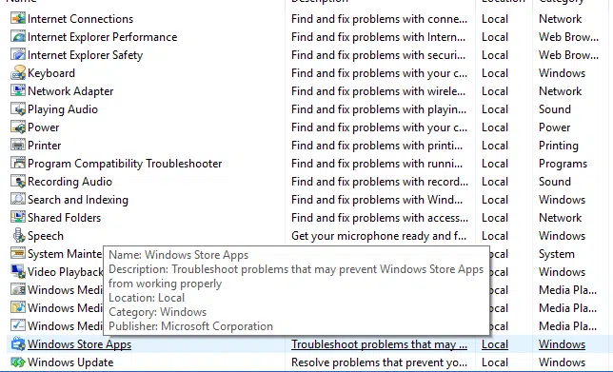613x372 pixels.
Task: Click the Keyboard troubleshooter icon
Action: tap(18, 72)
